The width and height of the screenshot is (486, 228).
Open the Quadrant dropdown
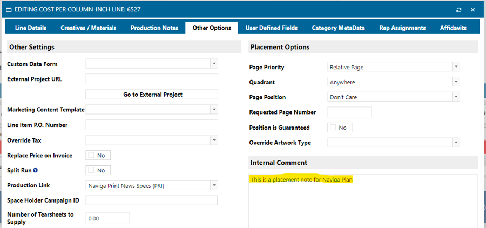click(x=456, y=82)
